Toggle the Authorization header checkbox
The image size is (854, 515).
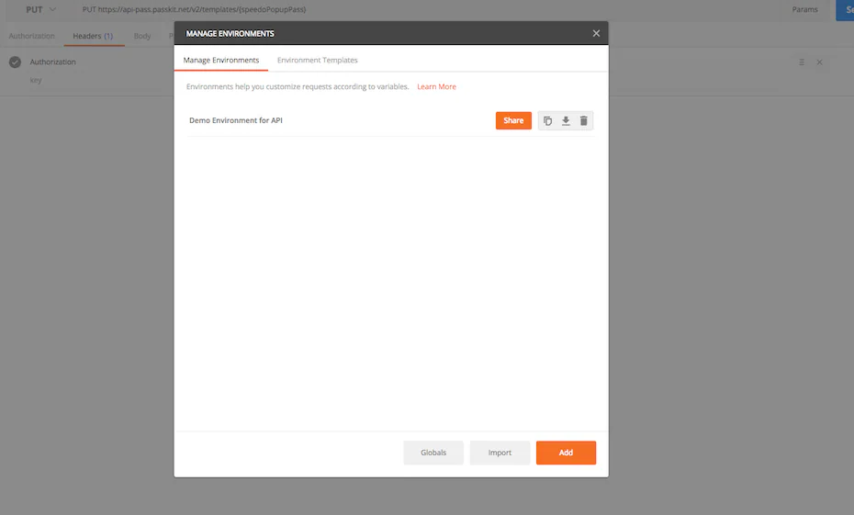16,62
